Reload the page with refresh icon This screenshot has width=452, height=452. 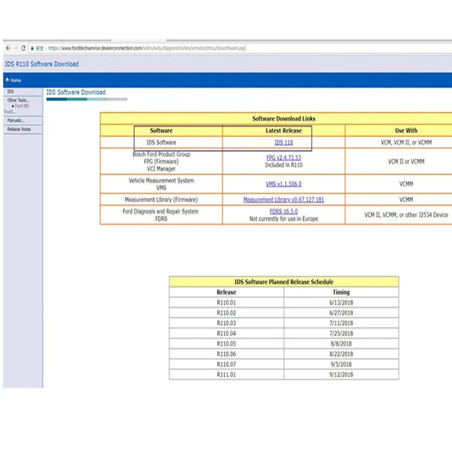23,48
